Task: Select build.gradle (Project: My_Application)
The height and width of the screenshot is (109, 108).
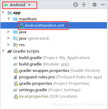Action: click(x=55, y=58)
